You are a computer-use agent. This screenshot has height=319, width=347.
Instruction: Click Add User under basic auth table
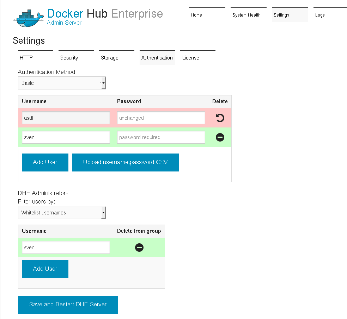coord(45,162)
